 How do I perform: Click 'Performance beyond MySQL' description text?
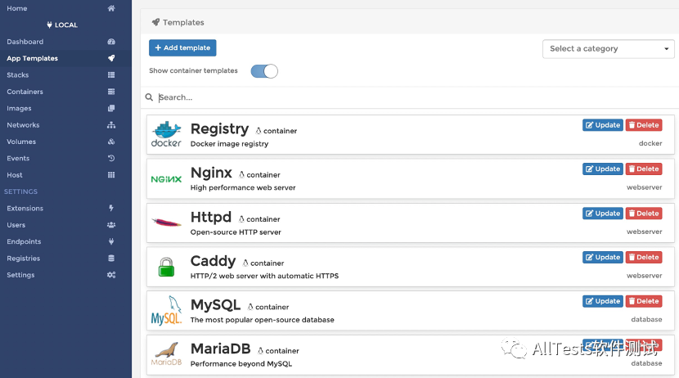coord(241,364)
